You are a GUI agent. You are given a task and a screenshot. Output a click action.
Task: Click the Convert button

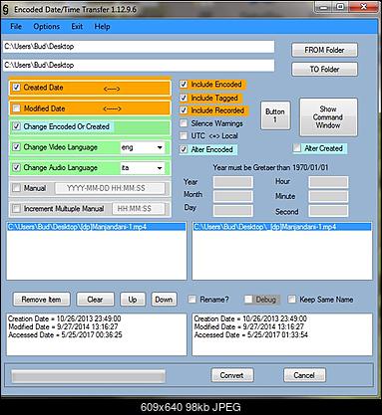tap(232, 375)
